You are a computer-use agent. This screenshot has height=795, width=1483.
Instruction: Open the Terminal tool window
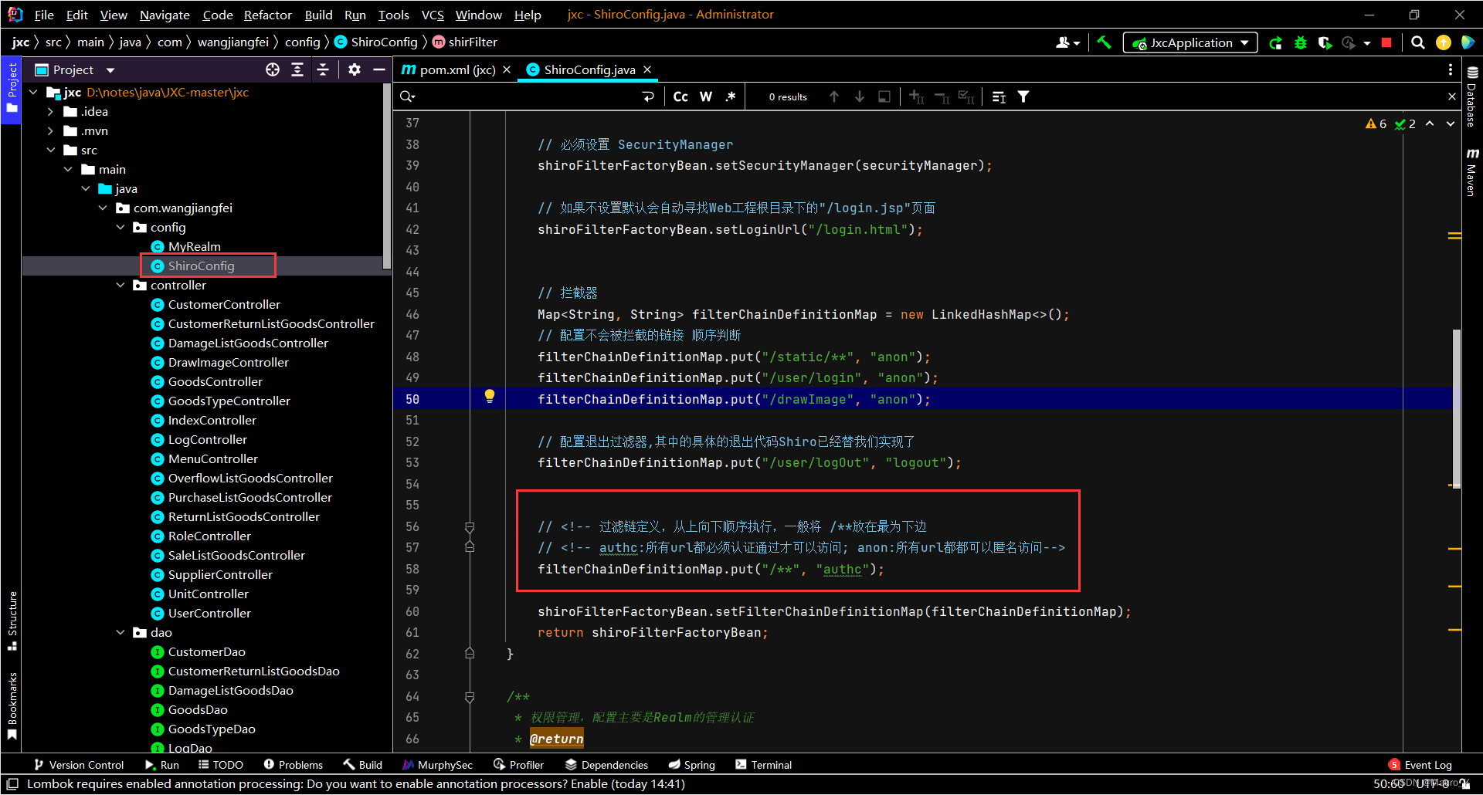click(x=763, y=765)
